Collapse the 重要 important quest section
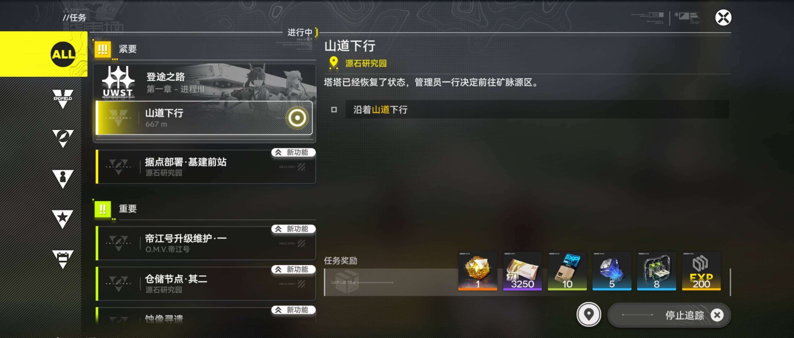 pos(205,209)
